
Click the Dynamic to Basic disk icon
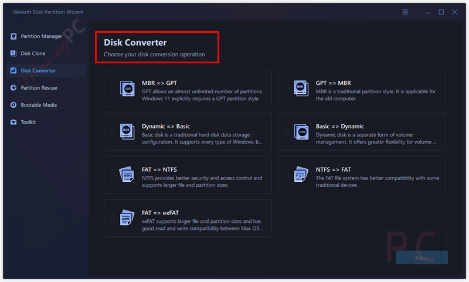(x=127, y=131)
